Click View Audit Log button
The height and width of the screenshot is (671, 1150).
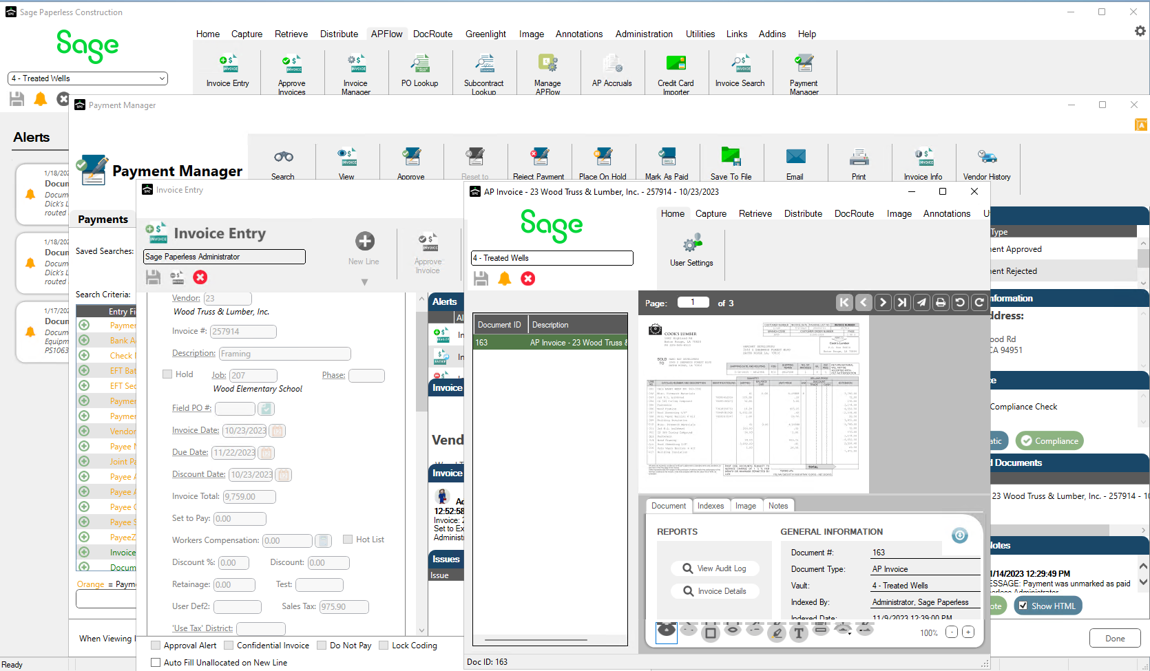715,568
